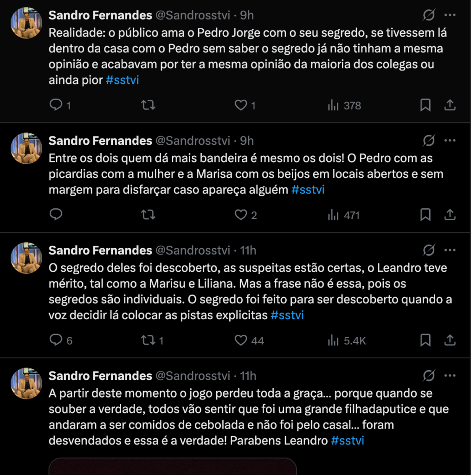Open Sandro Fernandes avatar on first tweet

tap(26, 23)
